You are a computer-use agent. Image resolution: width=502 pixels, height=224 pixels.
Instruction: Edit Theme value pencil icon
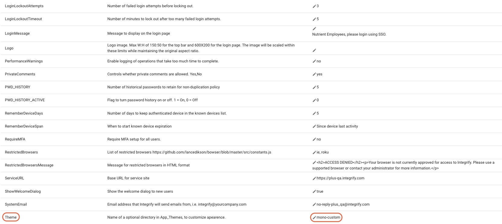point(314,217)
